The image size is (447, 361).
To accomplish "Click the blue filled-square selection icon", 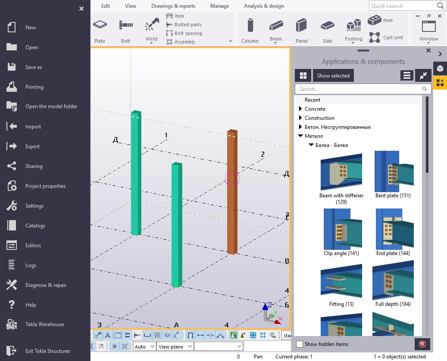I will pyautogui.click(x=253, y=335).
